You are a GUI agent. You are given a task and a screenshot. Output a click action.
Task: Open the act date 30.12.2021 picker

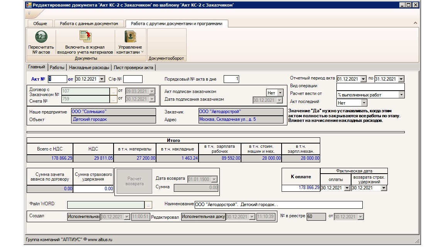point(102,79)
